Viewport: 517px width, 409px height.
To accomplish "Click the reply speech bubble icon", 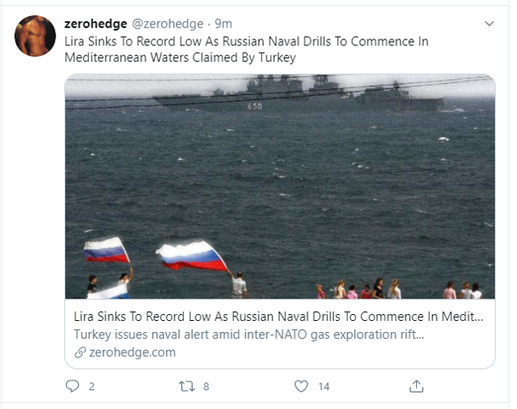I will pyautogui.click(x=73, y=387).
